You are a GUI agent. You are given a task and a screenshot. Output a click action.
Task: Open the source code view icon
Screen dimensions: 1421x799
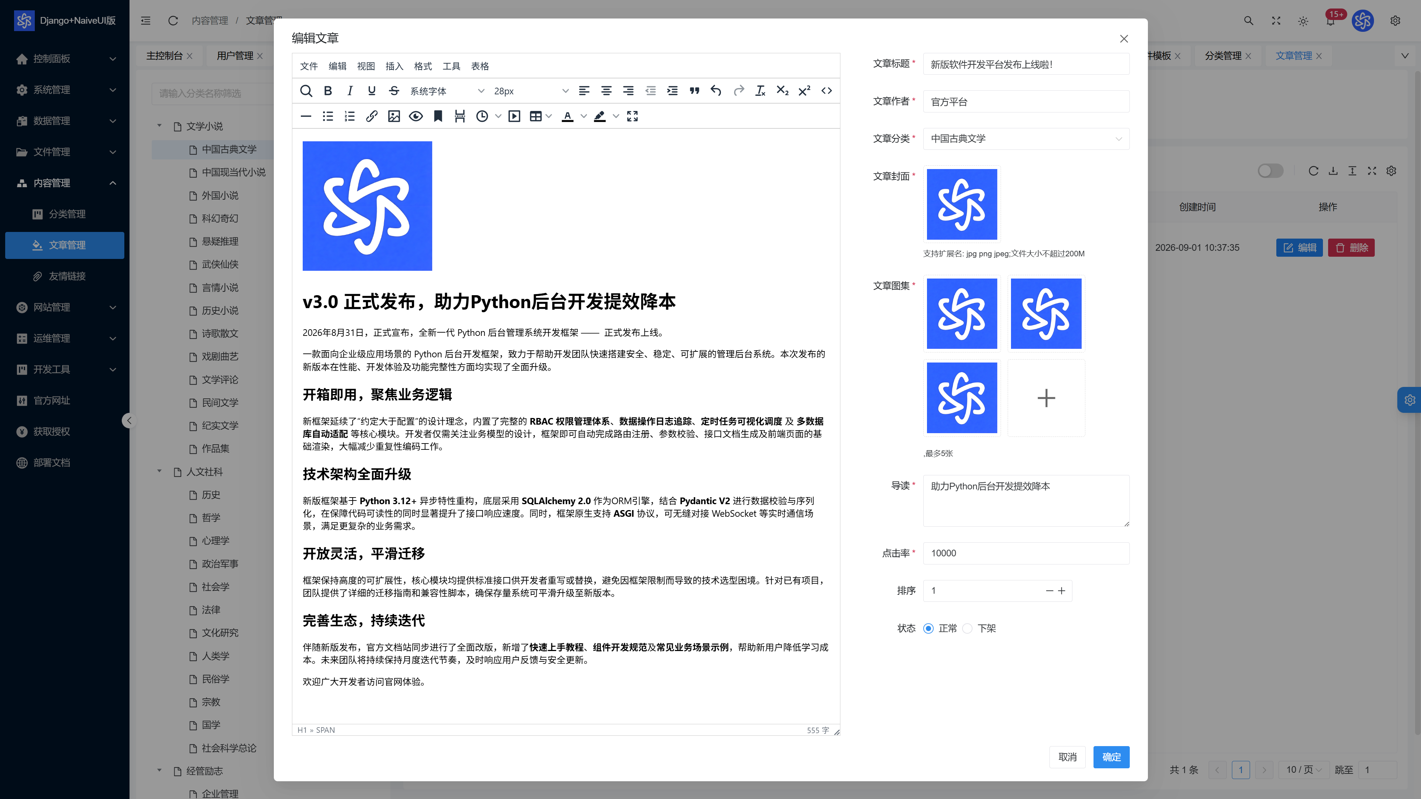(x=826, y=91)
